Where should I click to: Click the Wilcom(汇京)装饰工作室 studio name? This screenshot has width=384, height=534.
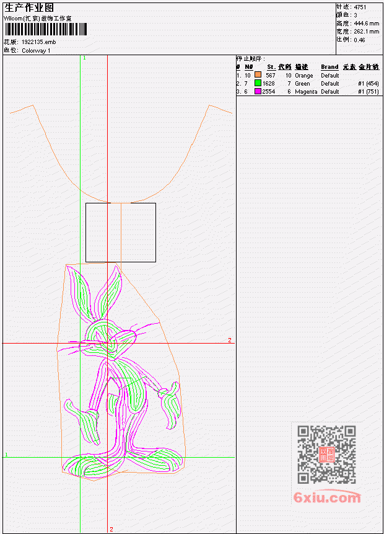click(37, 19)
